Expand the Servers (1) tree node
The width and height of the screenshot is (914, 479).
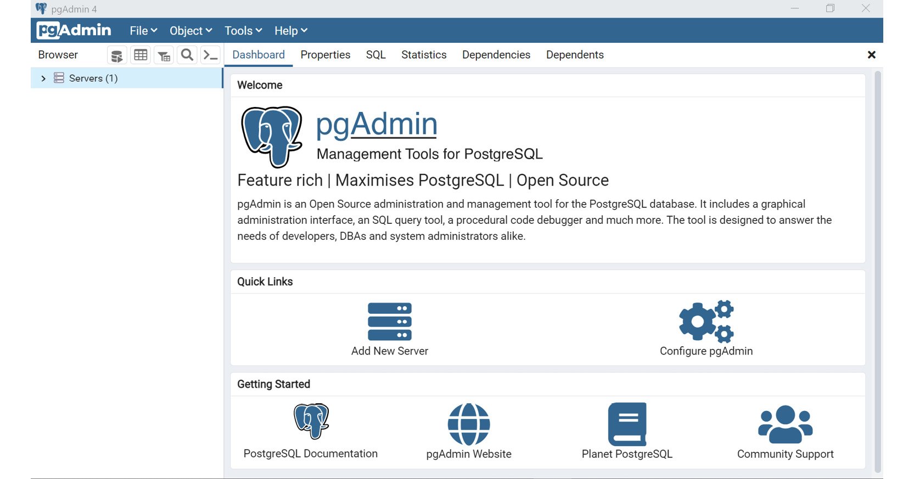pos(43,78)
